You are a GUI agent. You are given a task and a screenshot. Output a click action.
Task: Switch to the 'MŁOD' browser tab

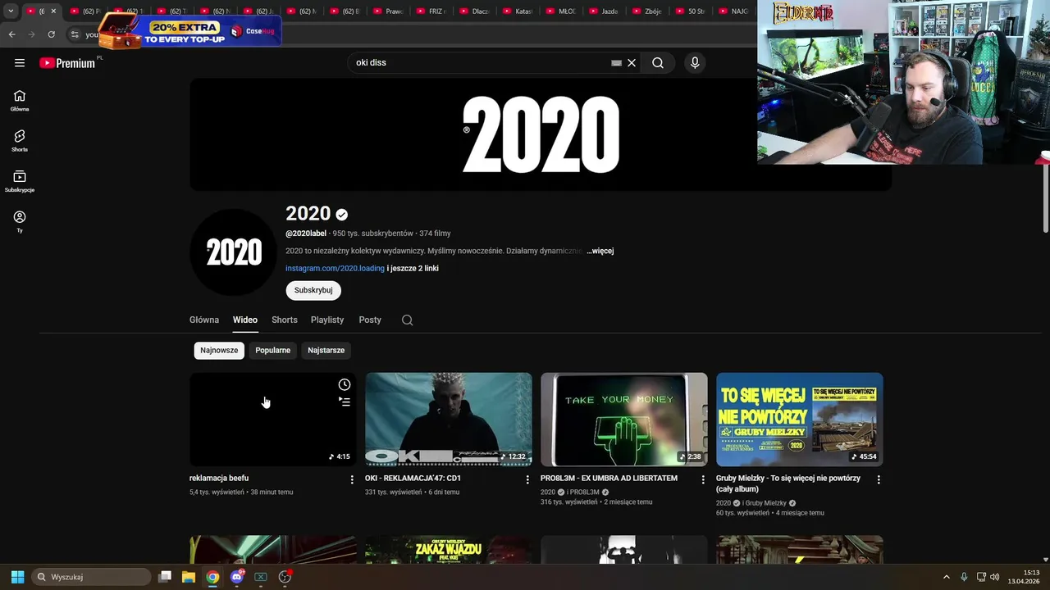pos(561,11)
